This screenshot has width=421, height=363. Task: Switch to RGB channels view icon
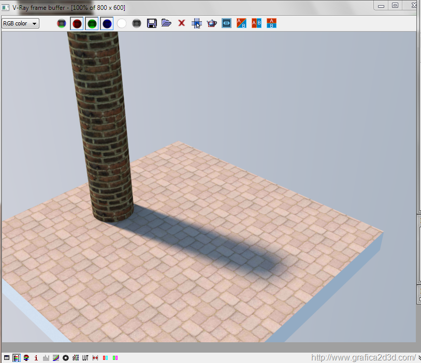(62, 23)
